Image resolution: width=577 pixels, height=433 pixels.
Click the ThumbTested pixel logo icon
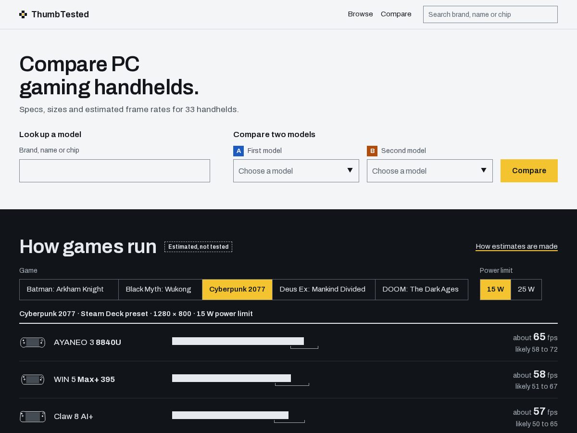[23, 14]
